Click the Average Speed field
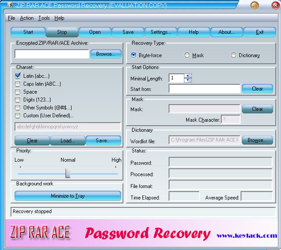281x250 pixels. click(257, 196)
